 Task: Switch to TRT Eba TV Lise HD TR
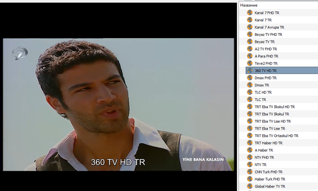coord(273,122)
